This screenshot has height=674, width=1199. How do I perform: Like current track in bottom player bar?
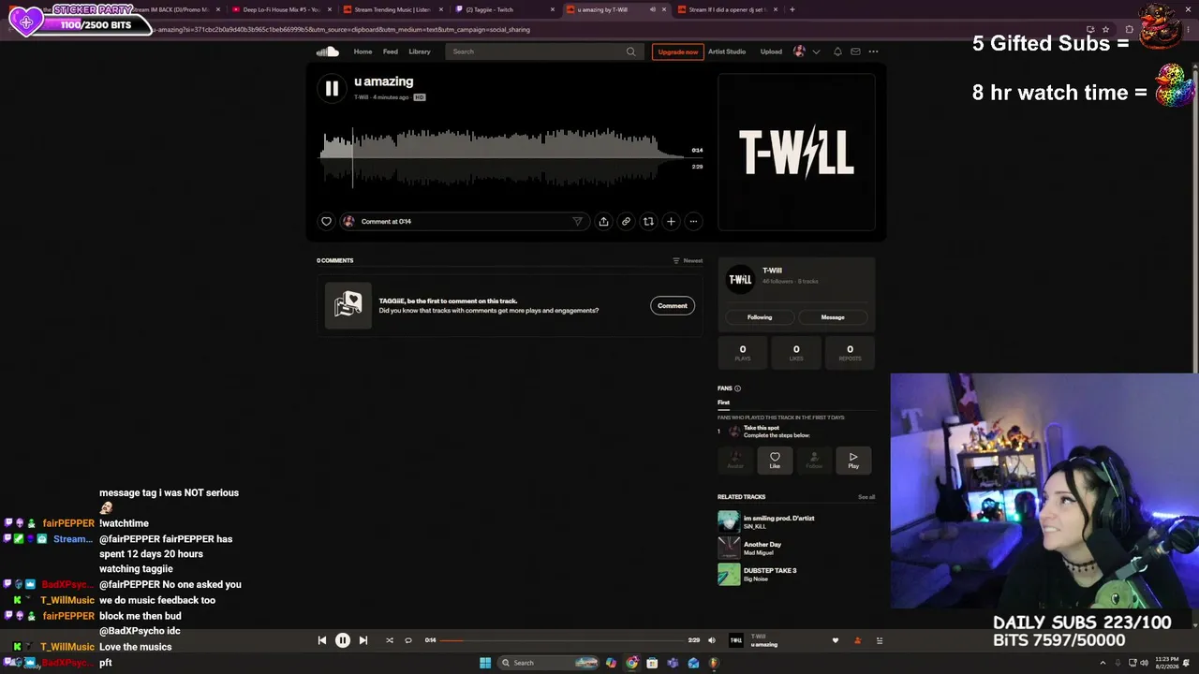[836, 640]
